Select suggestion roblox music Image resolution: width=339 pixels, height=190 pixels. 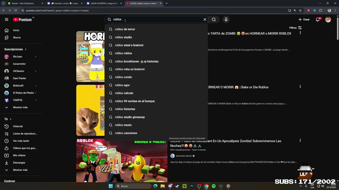click(156, 125)
